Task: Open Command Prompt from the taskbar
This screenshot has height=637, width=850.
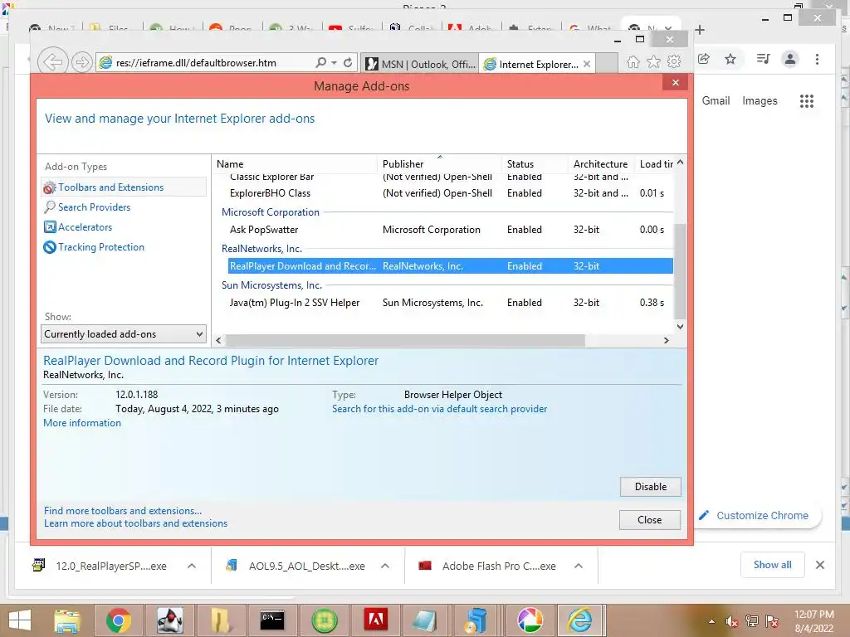Action: 272,620
